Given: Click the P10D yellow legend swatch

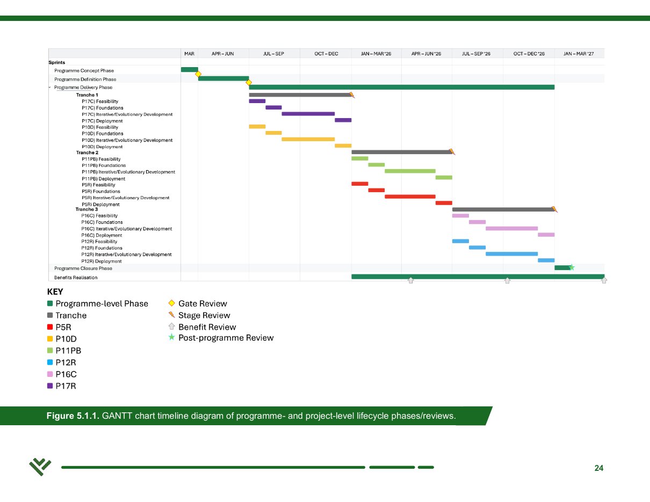Looking at the screenshot, I should [x=50, y=339].
